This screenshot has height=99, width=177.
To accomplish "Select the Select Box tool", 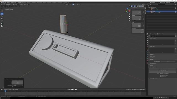I will [2, 9].
